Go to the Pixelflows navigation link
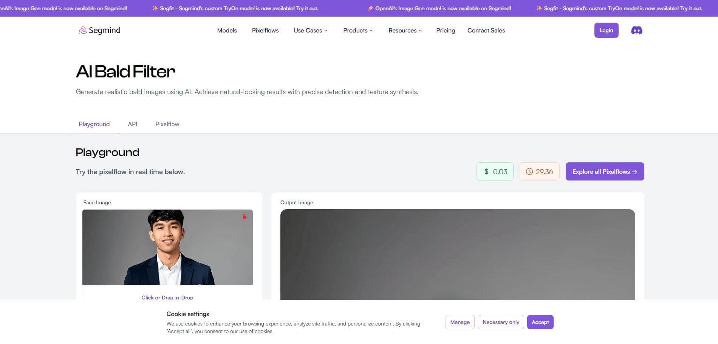 (265, 31)
